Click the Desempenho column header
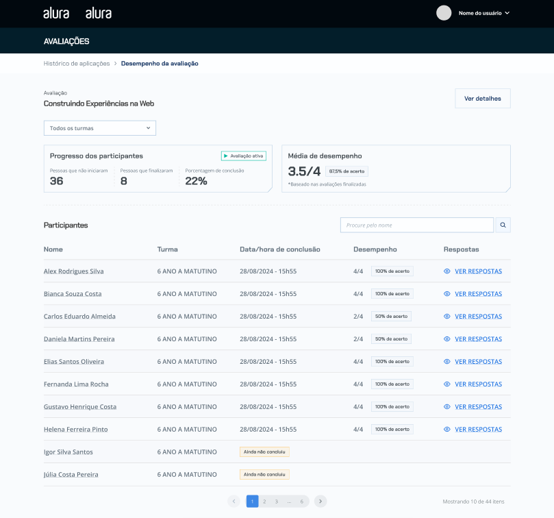 (375, 249)
